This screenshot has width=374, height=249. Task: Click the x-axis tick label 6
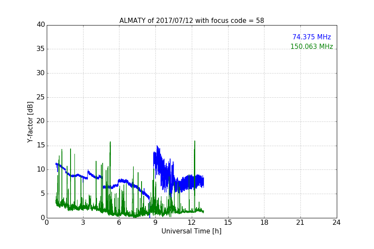pos(119,223)
